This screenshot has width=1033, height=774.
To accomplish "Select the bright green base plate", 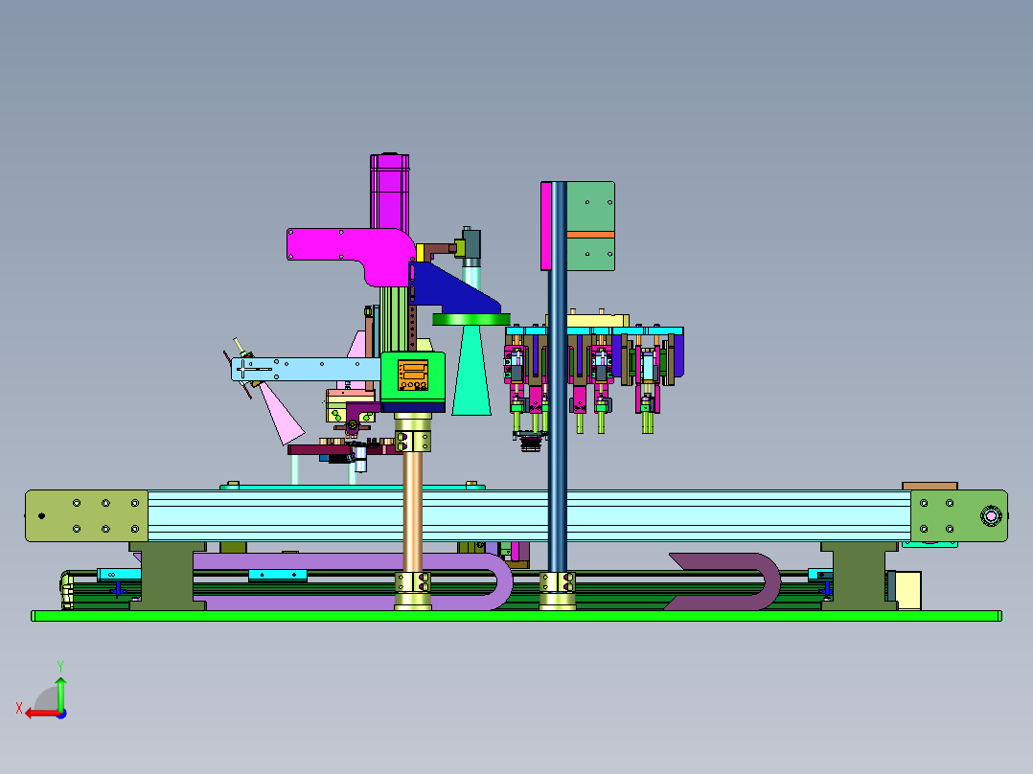I will (x=517, y=616).
